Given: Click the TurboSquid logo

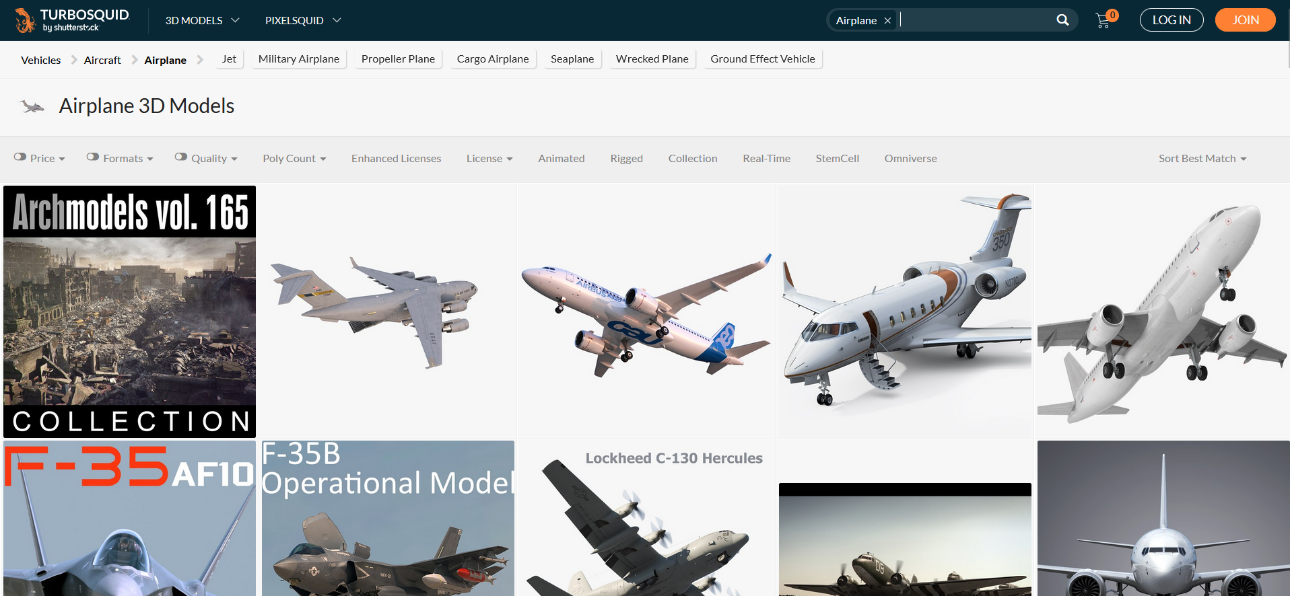Looking at the screenshot, I should point(73,20).
